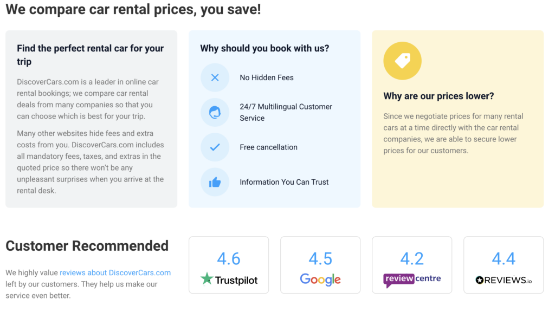Open the Trustpilot 4.6 rating card
The image size is (555, 312).
229,265
